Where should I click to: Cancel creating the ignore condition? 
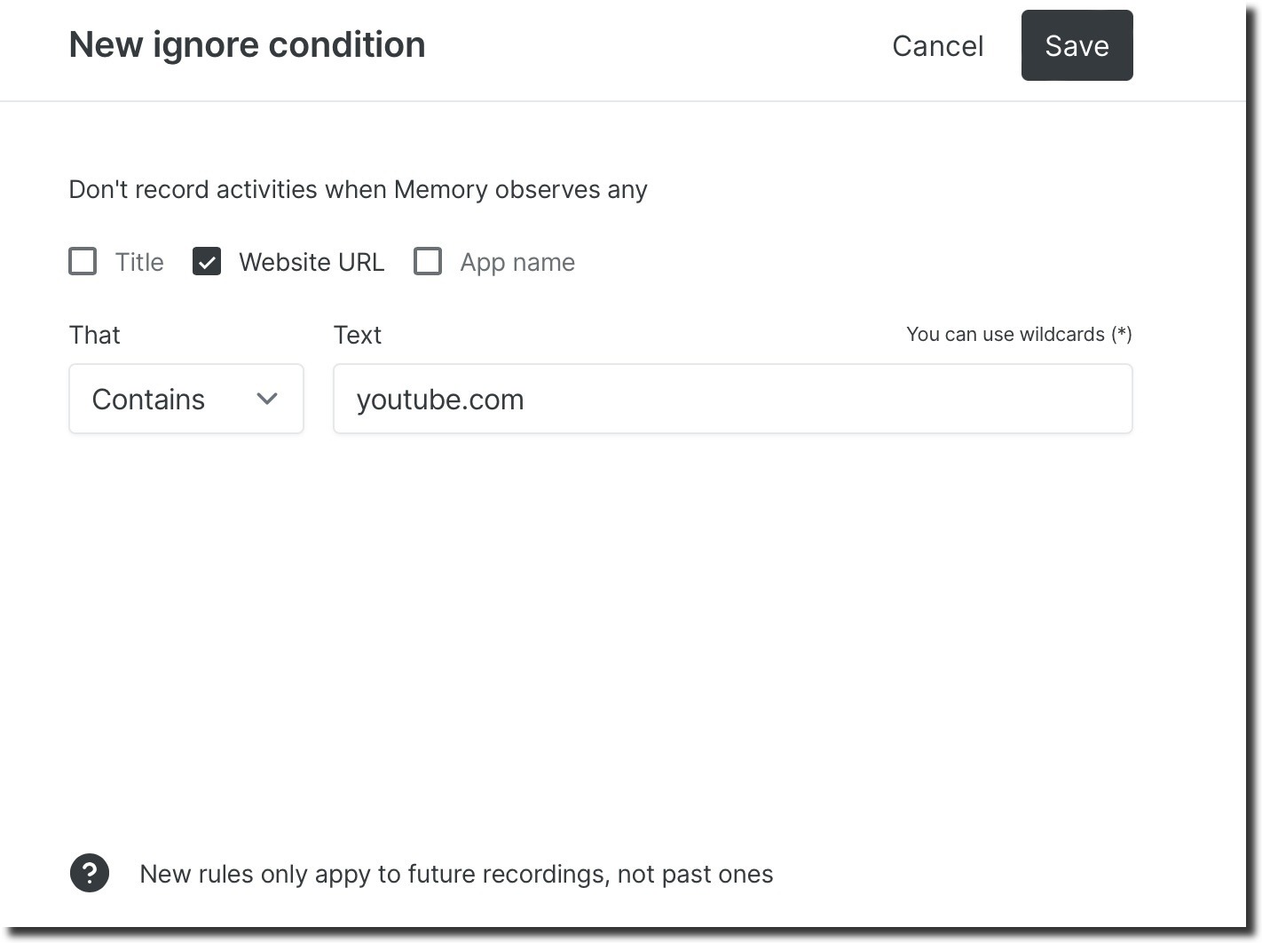coord(937,45)
